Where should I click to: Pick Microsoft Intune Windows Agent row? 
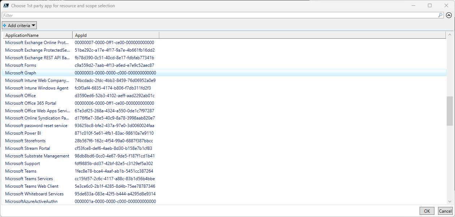tap(36, 88)
